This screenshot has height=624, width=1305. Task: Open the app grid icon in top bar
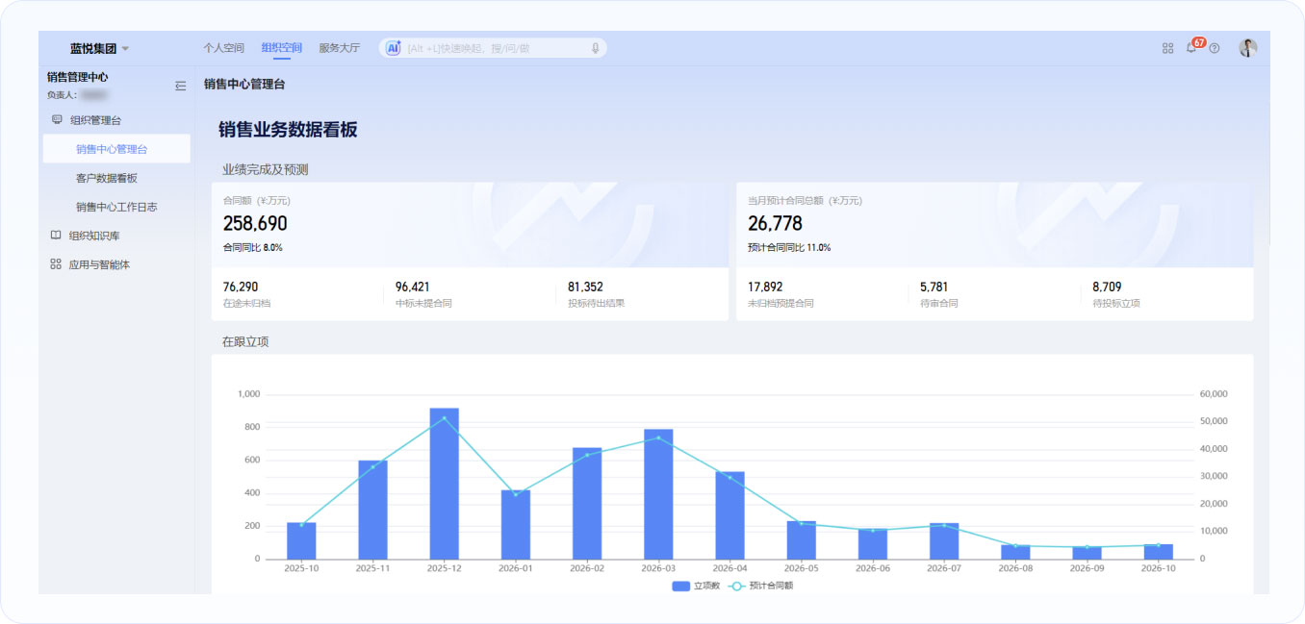1167,48
